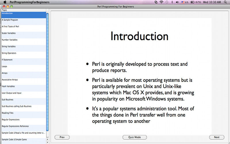Screen dimensions: 230x144
Task: Open the PerlProgrammingForBeginners app menu
Action: coord(30,2)
